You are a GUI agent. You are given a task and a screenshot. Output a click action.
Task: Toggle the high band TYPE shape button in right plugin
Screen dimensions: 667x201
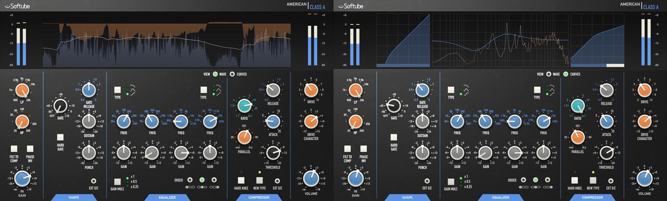(537, 90)
